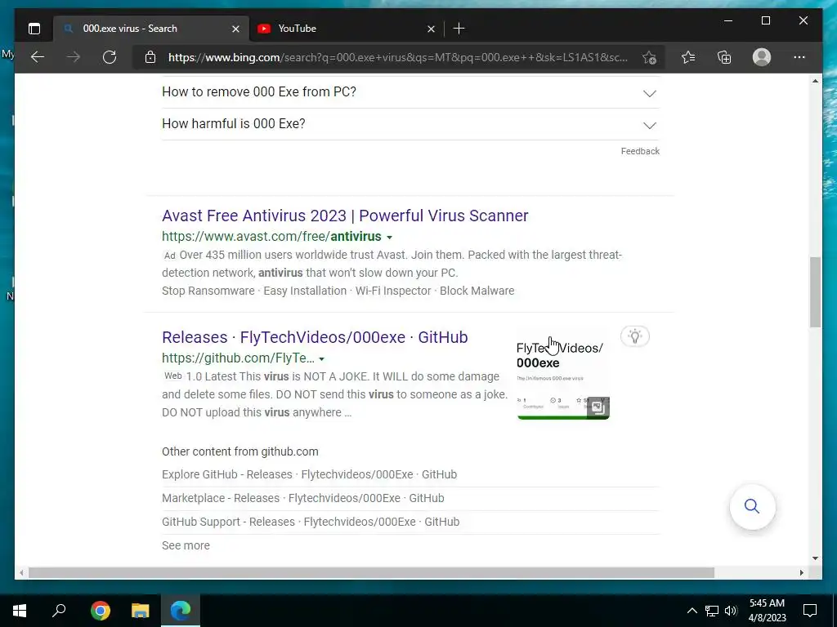Viewport: 837px width, 627px height.
Task: Switch to the YouTube tab
Action: tap(346, 29)
